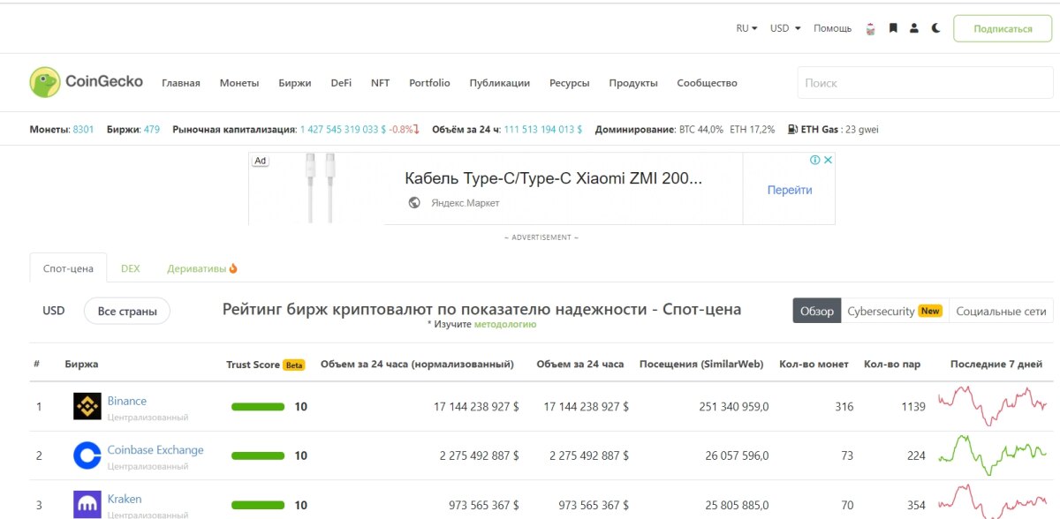Open the Биржи menu item
1060x519 pixels.
click(x=294, y=83)
